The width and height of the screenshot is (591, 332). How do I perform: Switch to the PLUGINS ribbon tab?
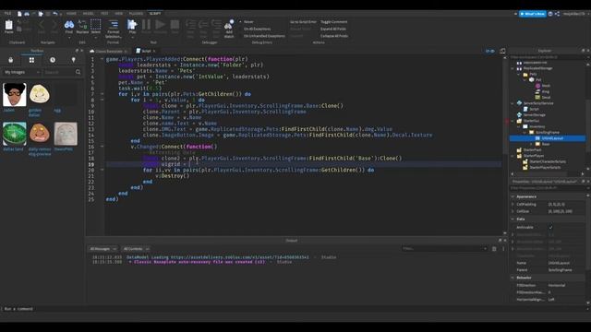(x=136, y=14)
